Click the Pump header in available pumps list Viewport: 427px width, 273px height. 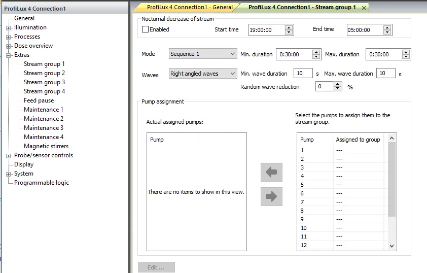(x=315, y=140)
